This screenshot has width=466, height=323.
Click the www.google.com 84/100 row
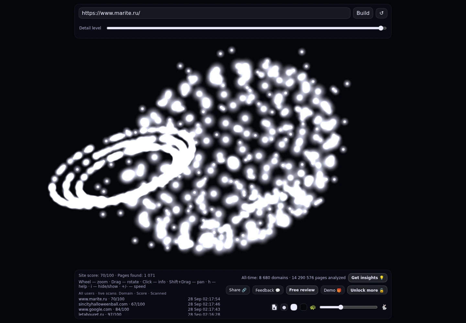149,309
